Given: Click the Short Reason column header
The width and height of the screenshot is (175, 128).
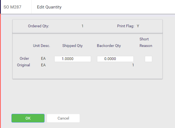Looking at the screenshot, I should point(146,42).
